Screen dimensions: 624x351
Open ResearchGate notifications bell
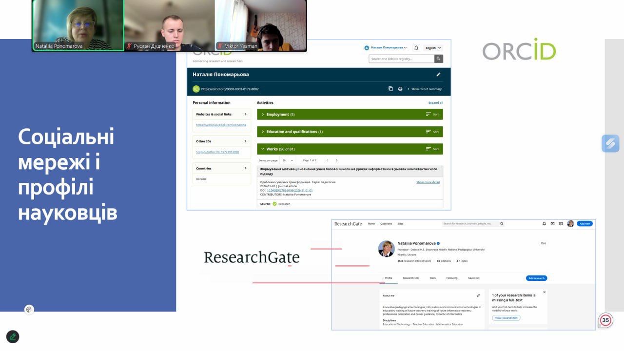544,224
